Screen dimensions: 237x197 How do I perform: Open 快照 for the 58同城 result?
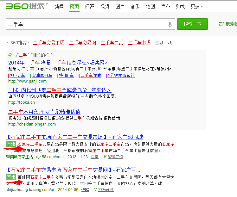coord(95,157)
